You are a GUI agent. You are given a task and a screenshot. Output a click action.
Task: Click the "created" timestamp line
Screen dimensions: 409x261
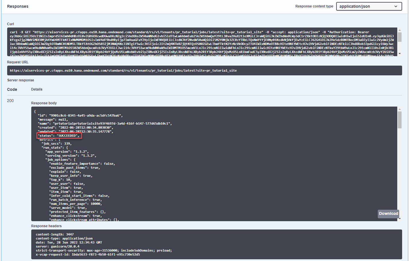point(75,127)
